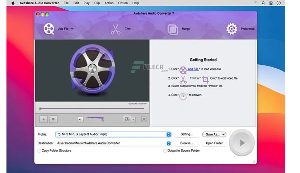The height and width of the screenshot is (173, 300).
Task: Click the video preview area with film reel logo
Action: [x=92, y=70]
